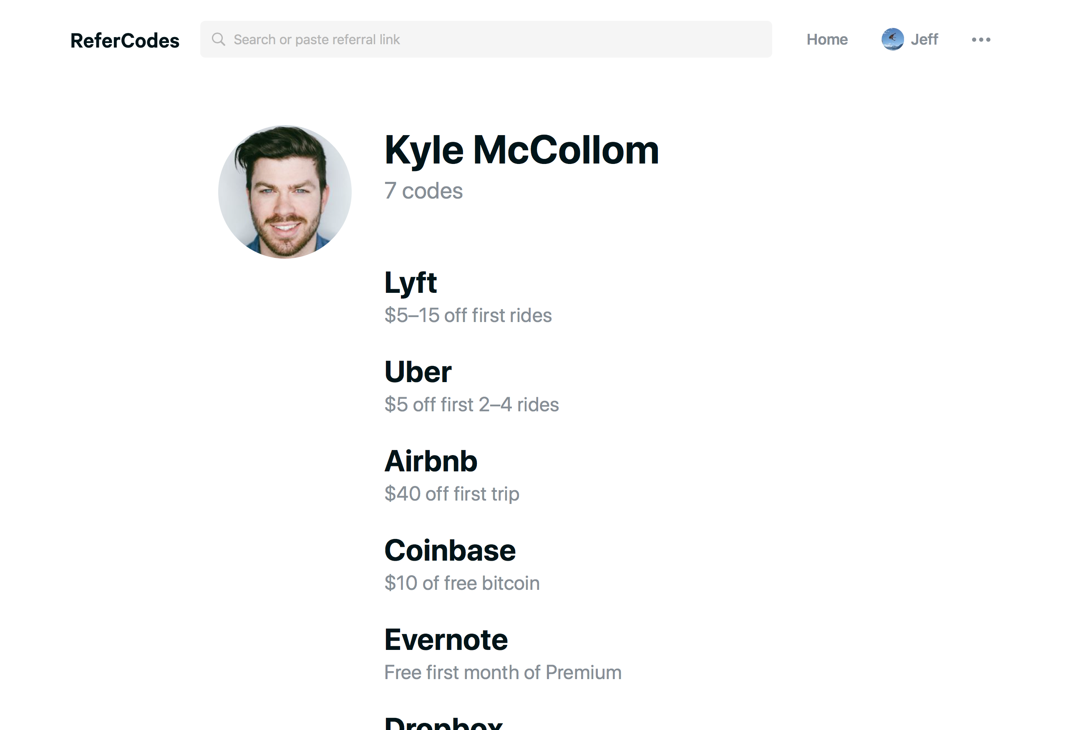This screenshot has height=730, width=1068.
Task: Open the Lyft referral code
Action: [x=410, y=282]
